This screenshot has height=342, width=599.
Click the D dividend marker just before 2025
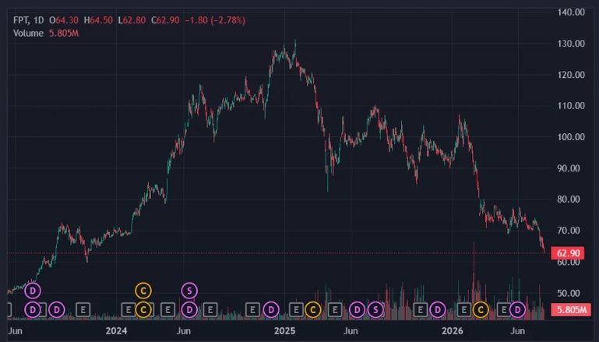(x=271, y=309)
